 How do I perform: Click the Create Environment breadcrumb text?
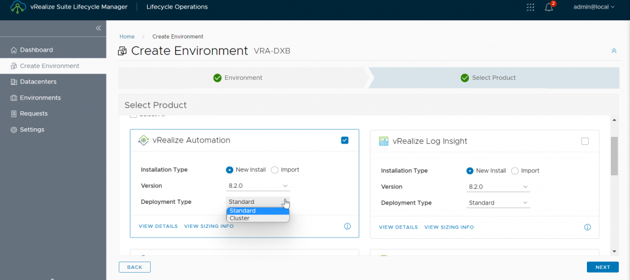coord(178,36)
